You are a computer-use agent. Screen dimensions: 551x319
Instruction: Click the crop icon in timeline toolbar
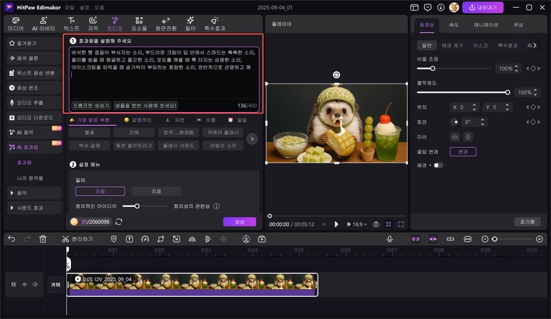coord(160,239)
